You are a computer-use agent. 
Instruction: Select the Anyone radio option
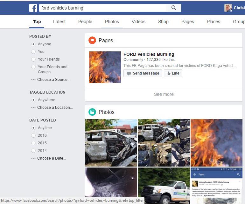pos(33,44)
